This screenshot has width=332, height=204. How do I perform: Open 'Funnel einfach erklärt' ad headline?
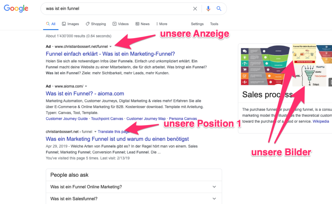click(x=110, y=54)
